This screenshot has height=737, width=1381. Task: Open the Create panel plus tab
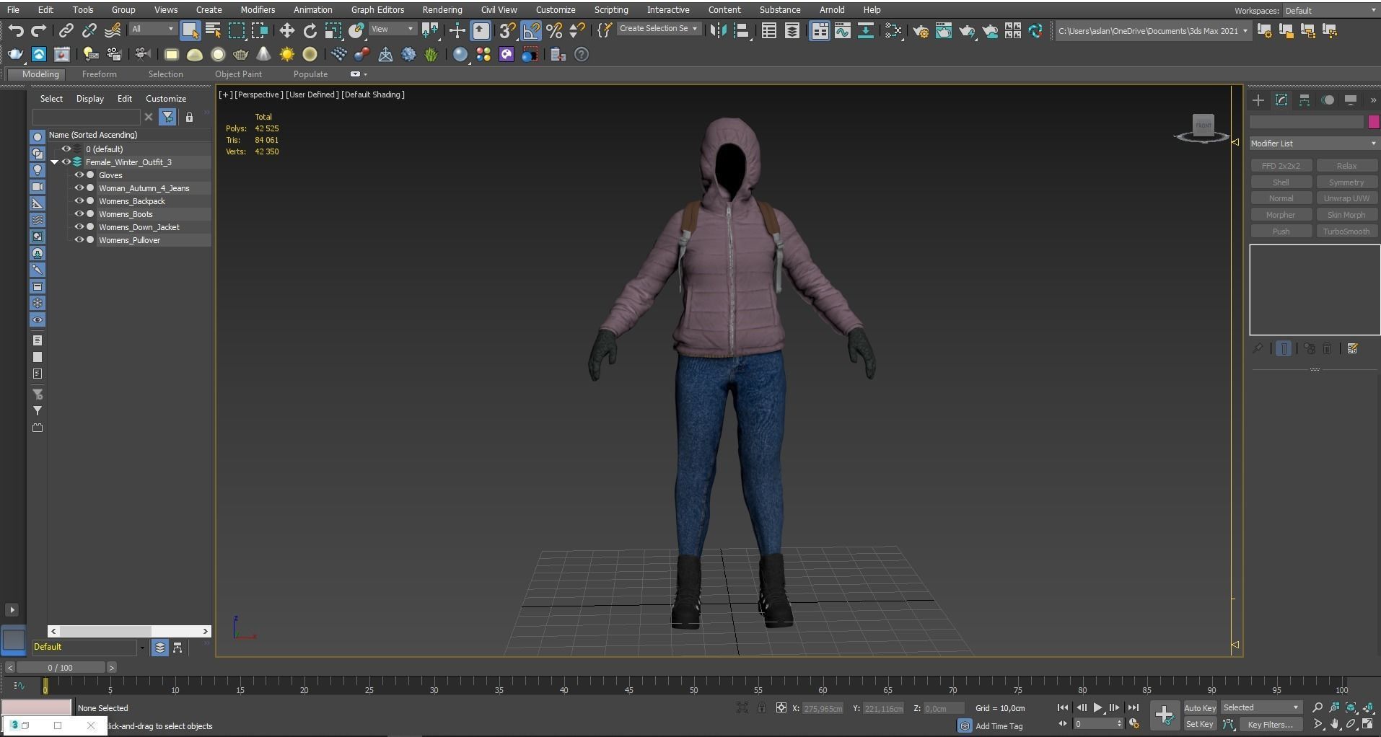pyautogui.click(x=1258, y=100)
